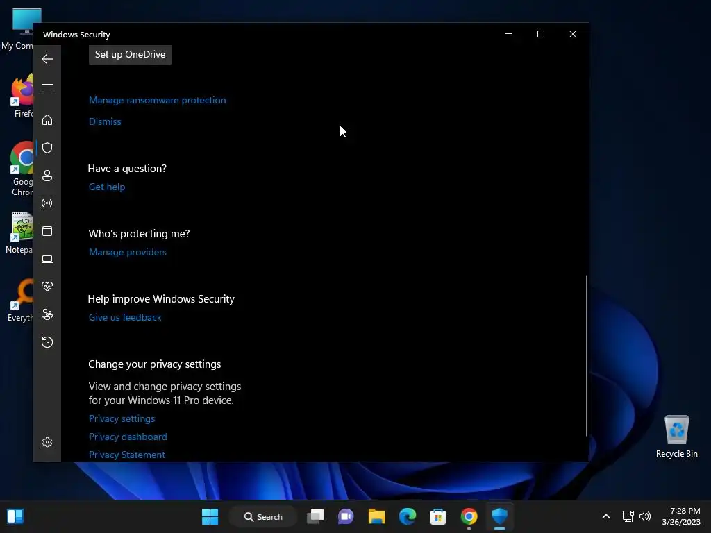Viewport: 711px width, 533px height.
Task: Click the "Have a question?" heading
Action: tap(127, 168)
